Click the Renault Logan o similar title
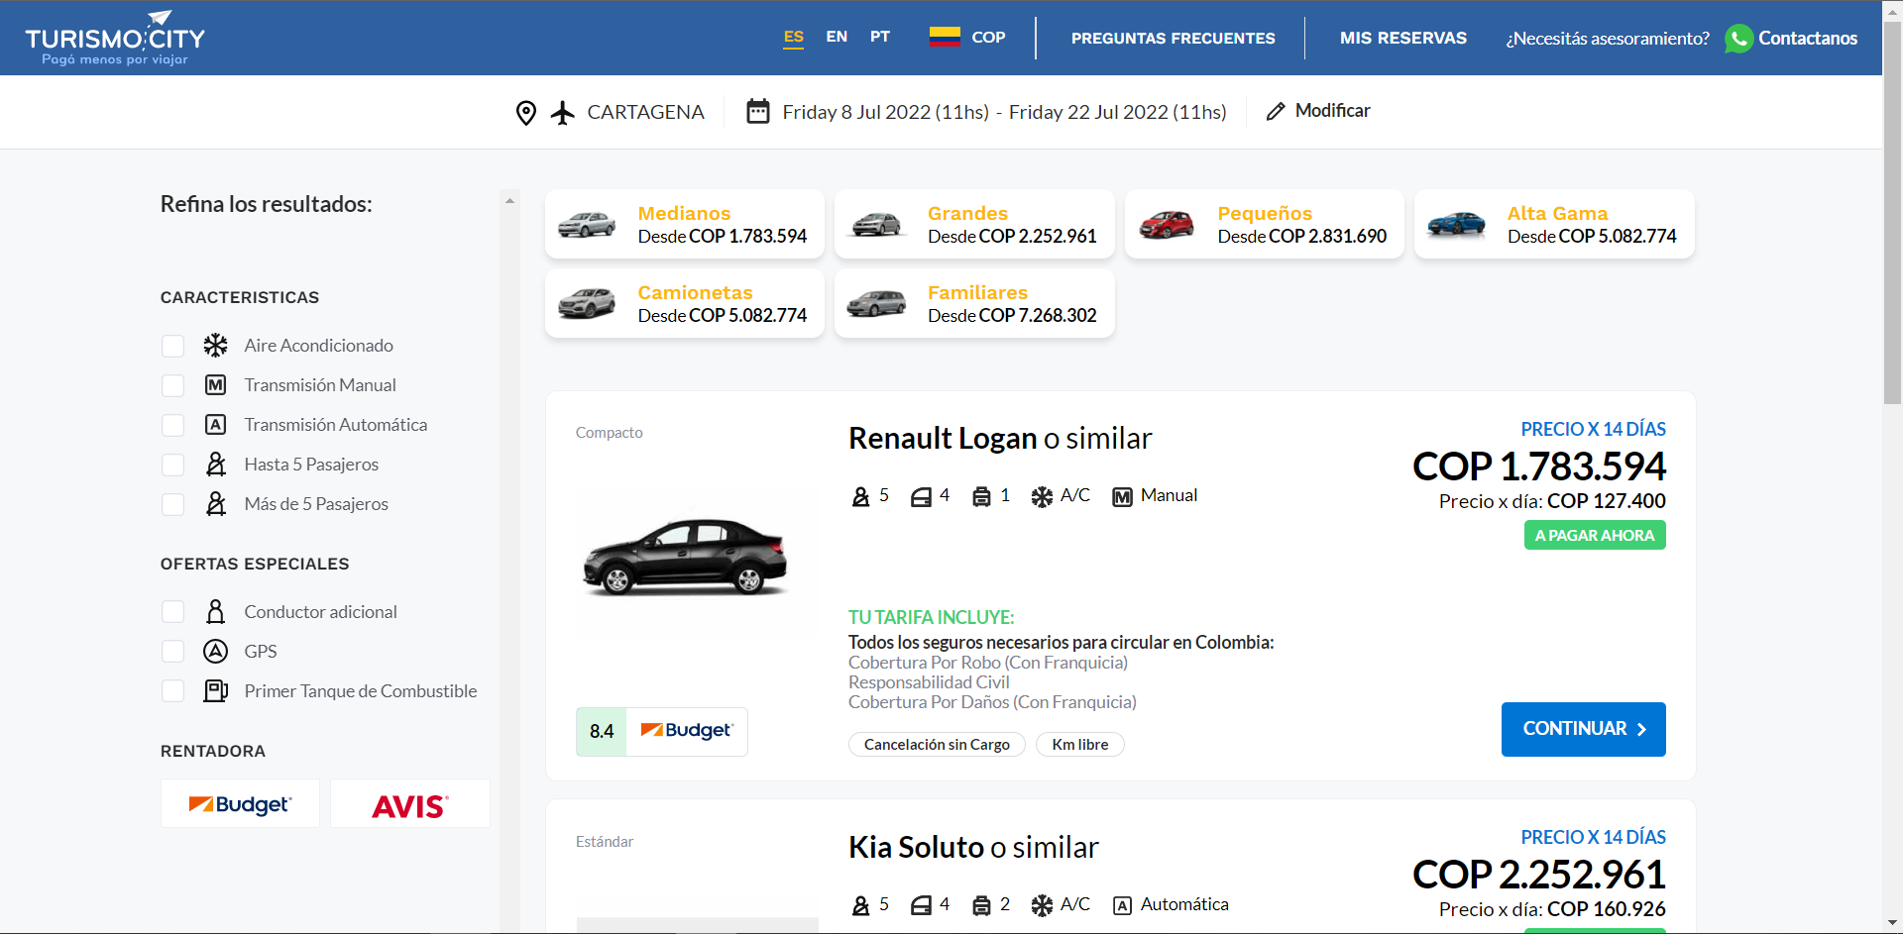Image resolution: width=1903 pixels, height=934 pixels. [1000, 438]
